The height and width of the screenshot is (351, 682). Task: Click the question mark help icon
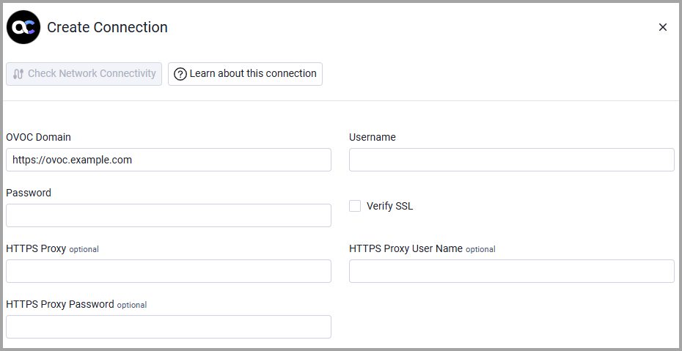(x=180, y=74)
